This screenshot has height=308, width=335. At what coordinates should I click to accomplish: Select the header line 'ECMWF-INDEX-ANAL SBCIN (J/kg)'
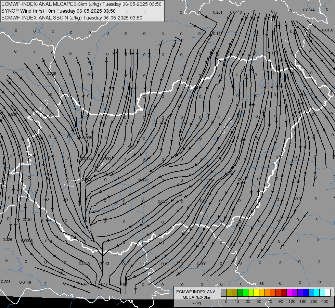tap(42, 18)
